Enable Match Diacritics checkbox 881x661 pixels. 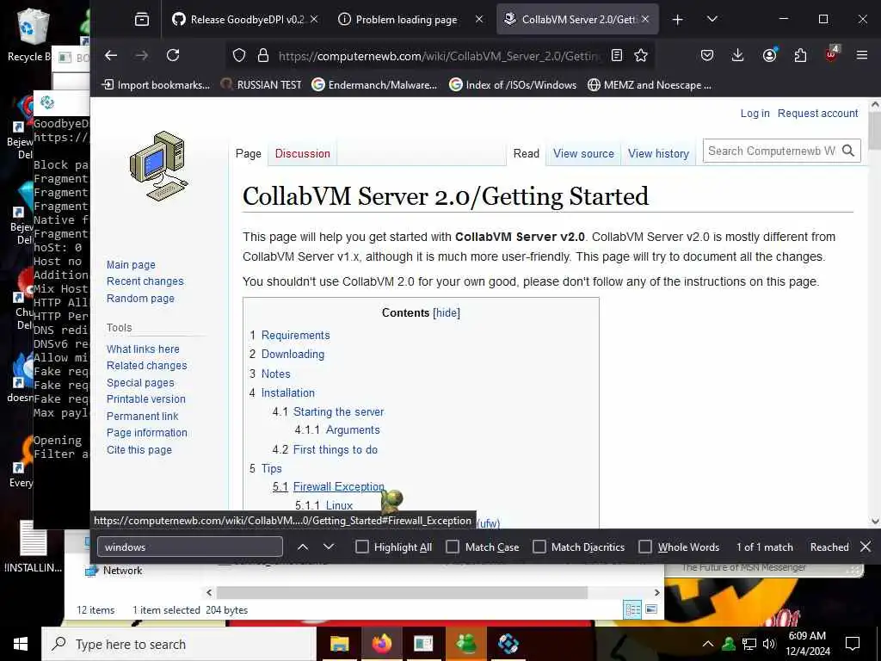(539, 547)
